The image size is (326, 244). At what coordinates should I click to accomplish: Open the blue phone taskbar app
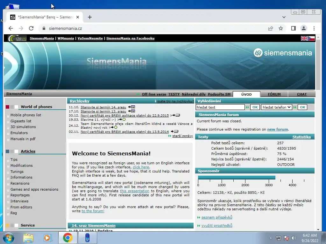click(x=88, y=238)
